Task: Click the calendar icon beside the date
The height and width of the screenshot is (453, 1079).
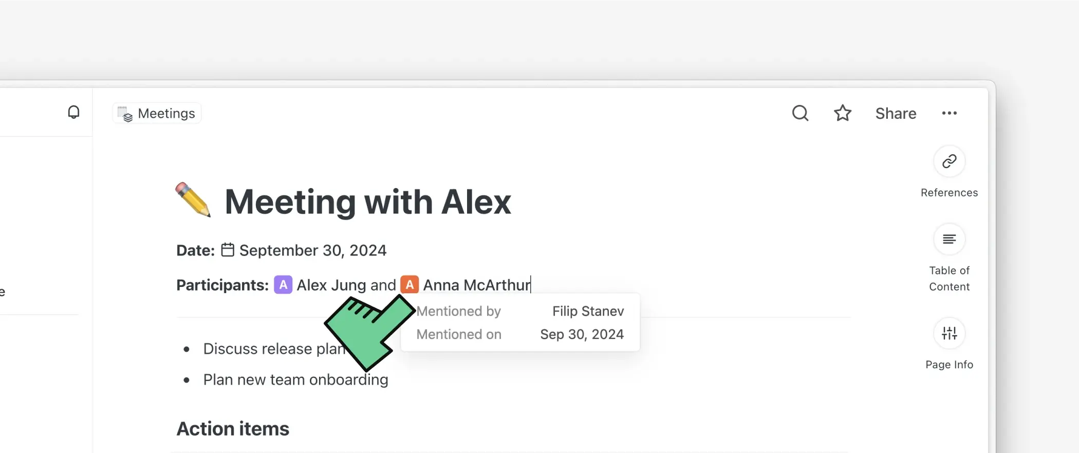Action: pyautogui.click(x=228, y=250)
